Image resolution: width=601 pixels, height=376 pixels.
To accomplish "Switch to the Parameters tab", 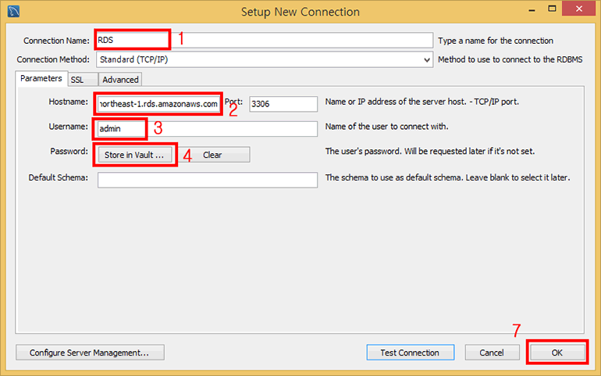I will coord(41,79).
